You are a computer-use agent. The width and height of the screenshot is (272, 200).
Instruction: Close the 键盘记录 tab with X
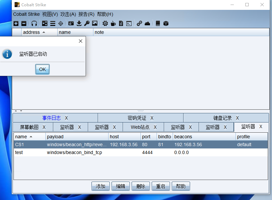coord(237,118)
